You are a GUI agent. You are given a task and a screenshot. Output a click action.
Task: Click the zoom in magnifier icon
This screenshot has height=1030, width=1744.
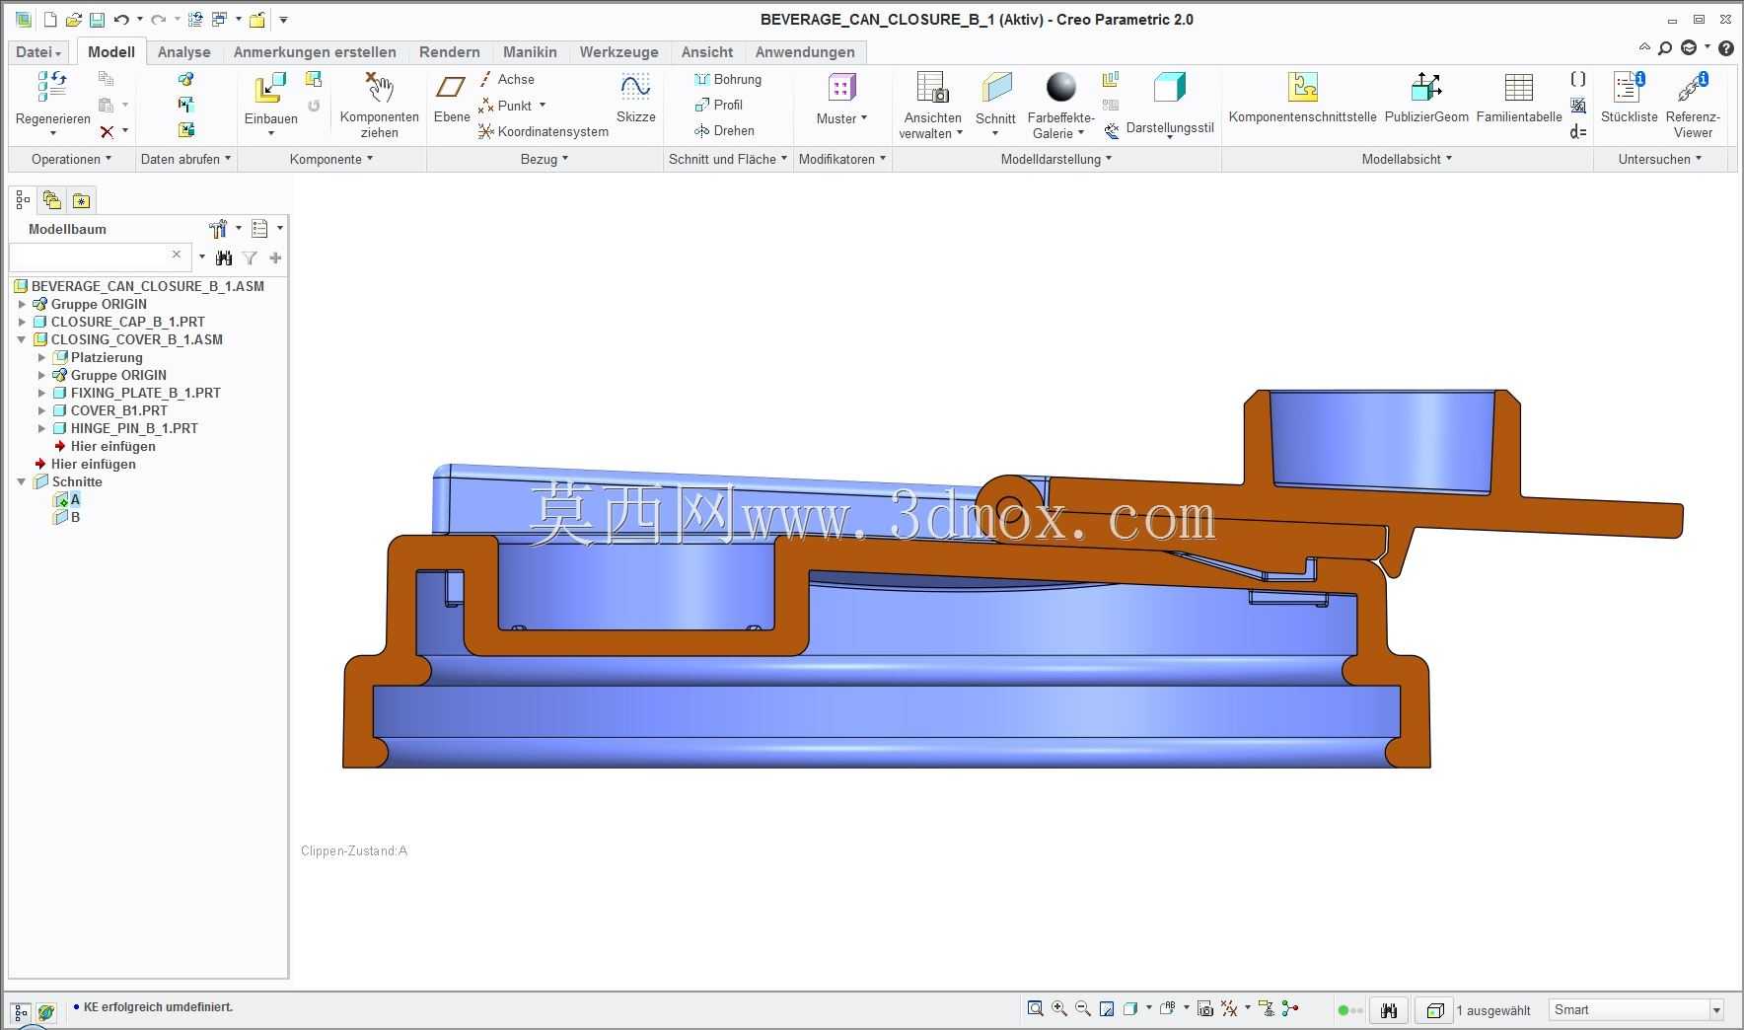tap(1059, 1008)
